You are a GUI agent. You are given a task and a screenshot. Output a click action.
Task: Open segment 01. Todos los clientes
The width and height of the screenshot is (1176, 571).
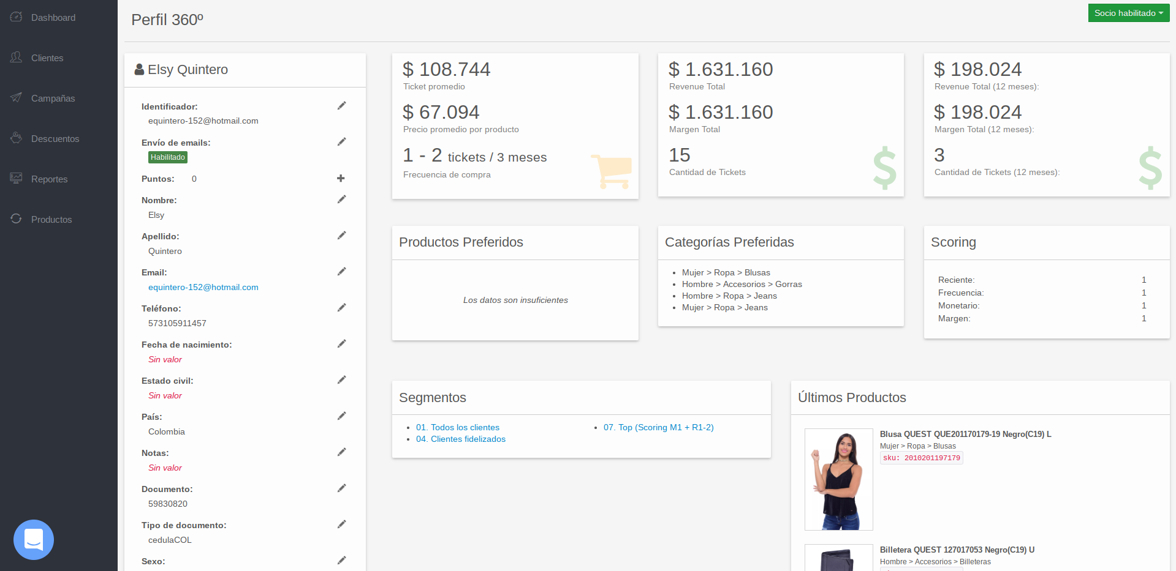(x=458, y=427)
